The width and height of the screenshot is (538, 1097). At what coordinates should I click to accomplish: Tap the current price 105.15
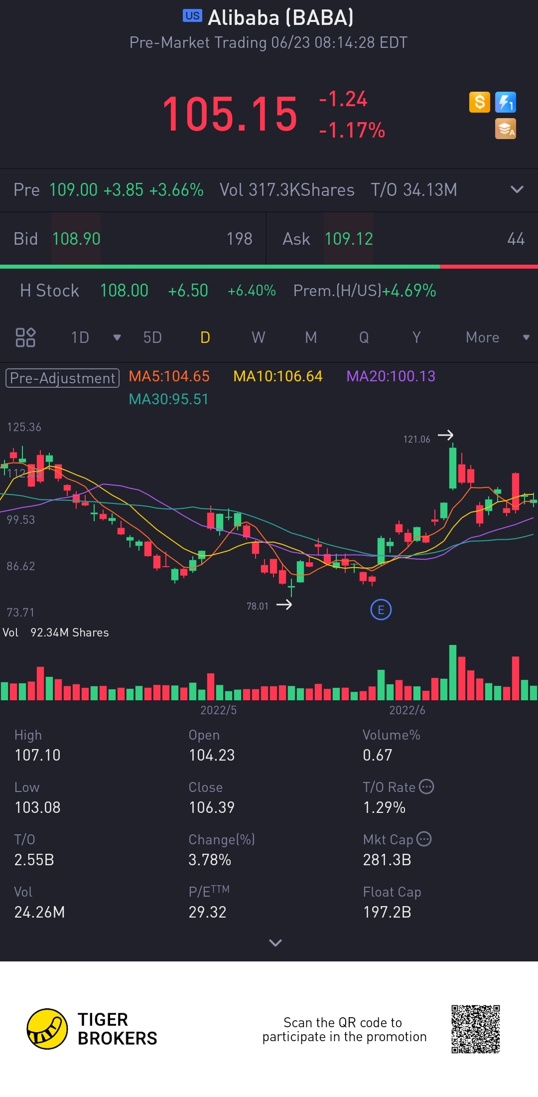[230, 115]
